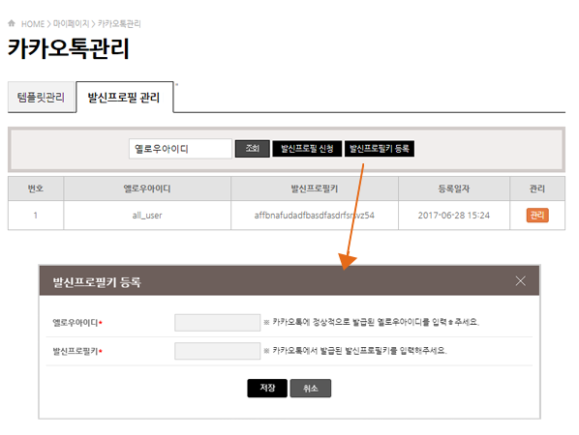Select all_user cell in table
579x435 pixels.
point(147,216)
